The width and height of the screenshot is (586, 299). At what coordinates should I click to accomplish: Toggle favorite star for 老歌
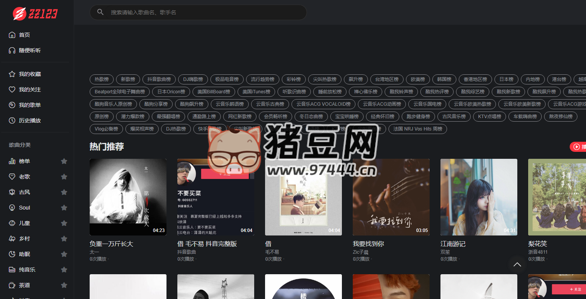tap(64, 177)
